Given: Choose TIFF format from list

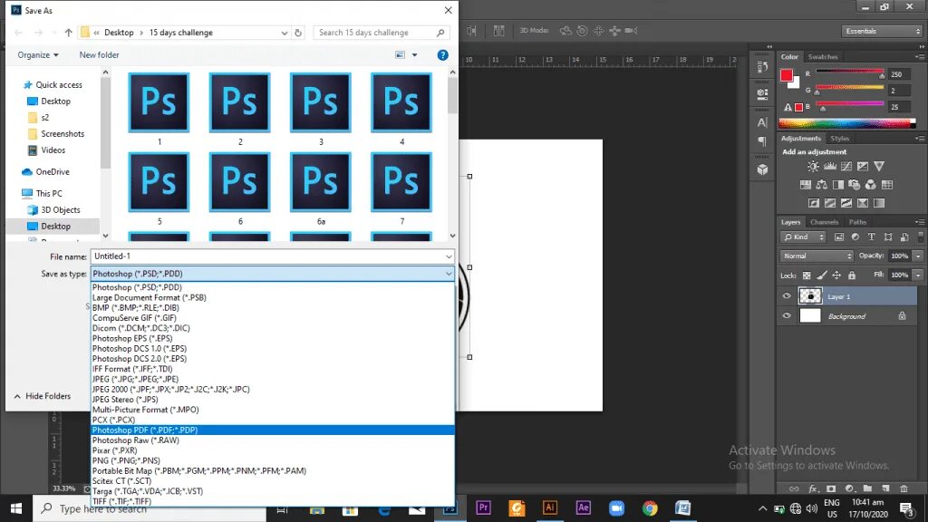Looking at the screenshot, I should 272,501.
